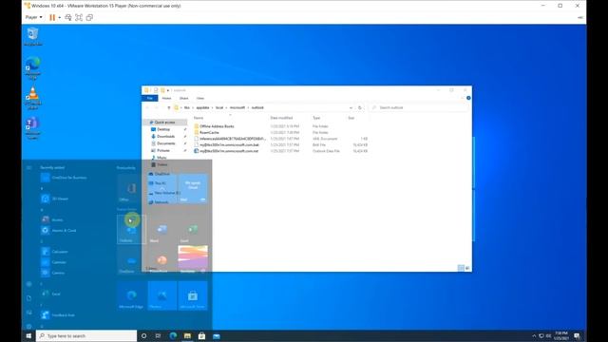Open the Player dropdown menu
The height and width of the screenshot is (342, 608).
click(34, 17)
